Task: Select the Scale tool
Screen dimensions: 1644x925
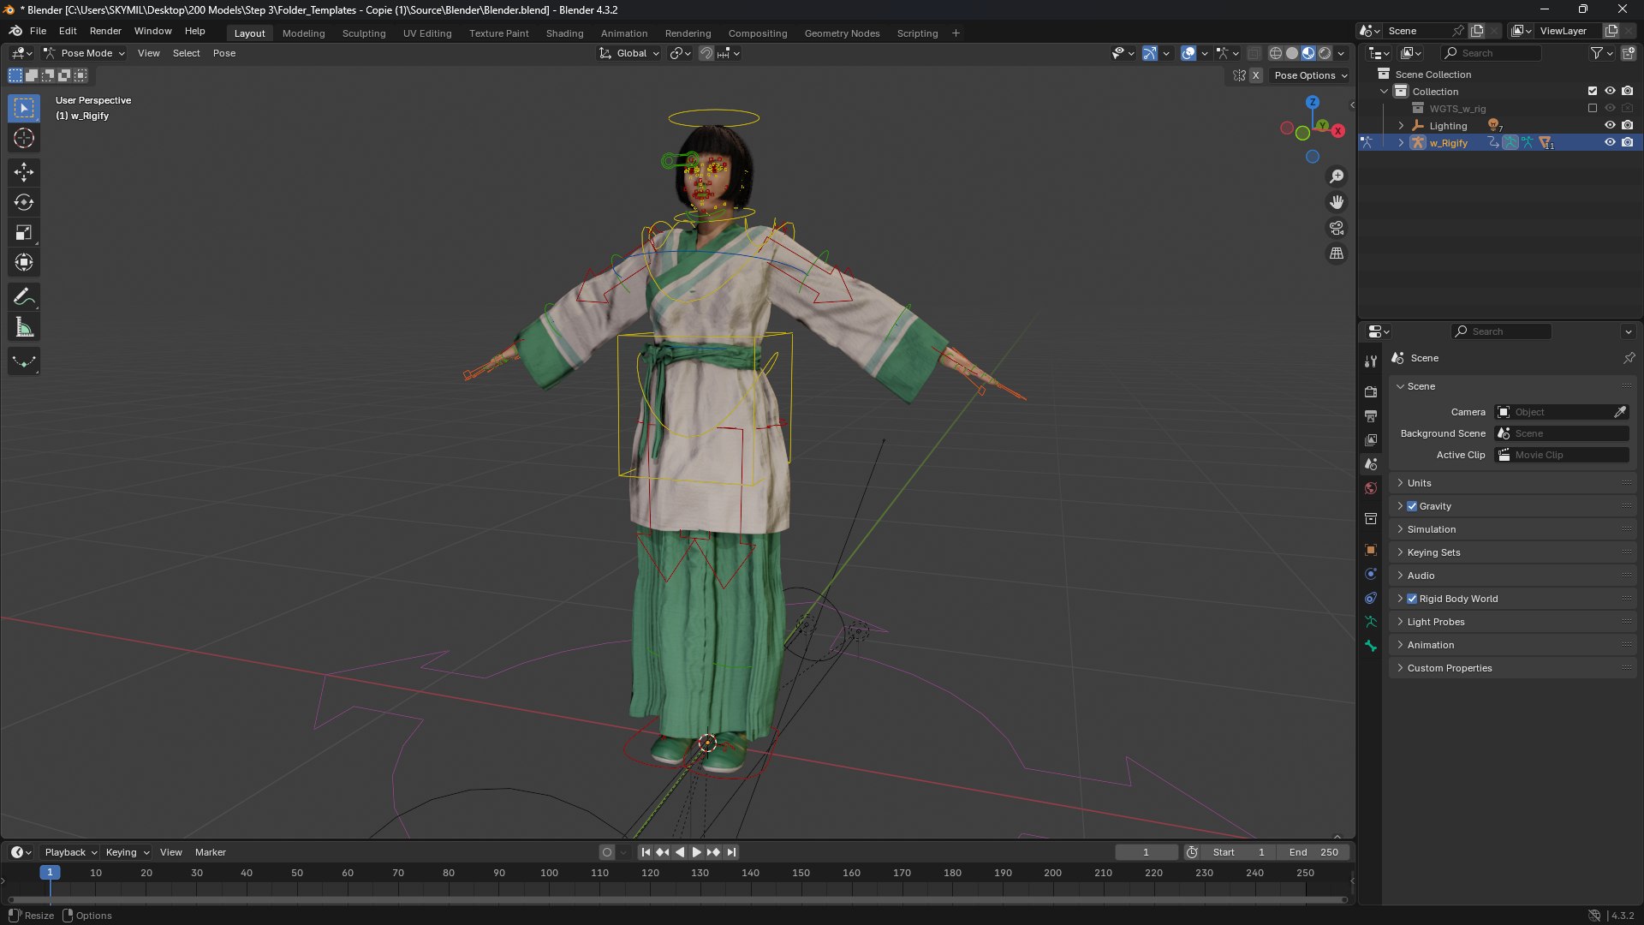Action: [24, 232]
